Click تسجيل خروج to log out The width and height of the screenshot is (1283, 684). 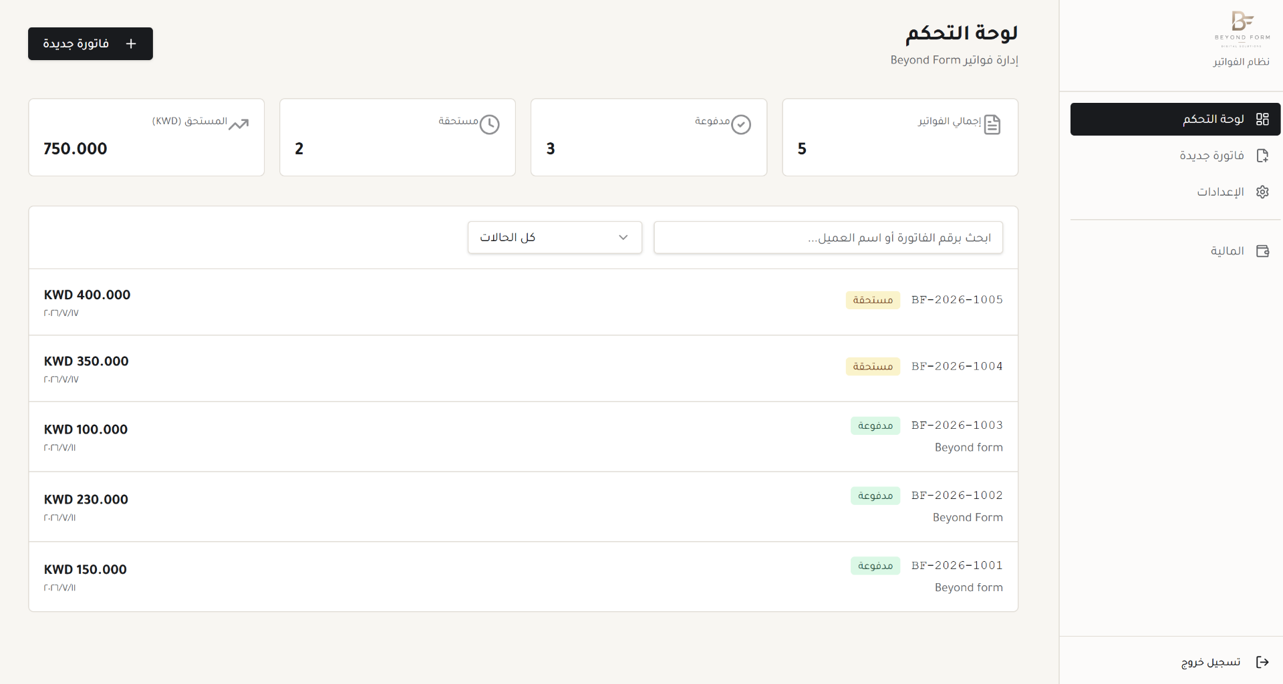(x=1225, y=662)
